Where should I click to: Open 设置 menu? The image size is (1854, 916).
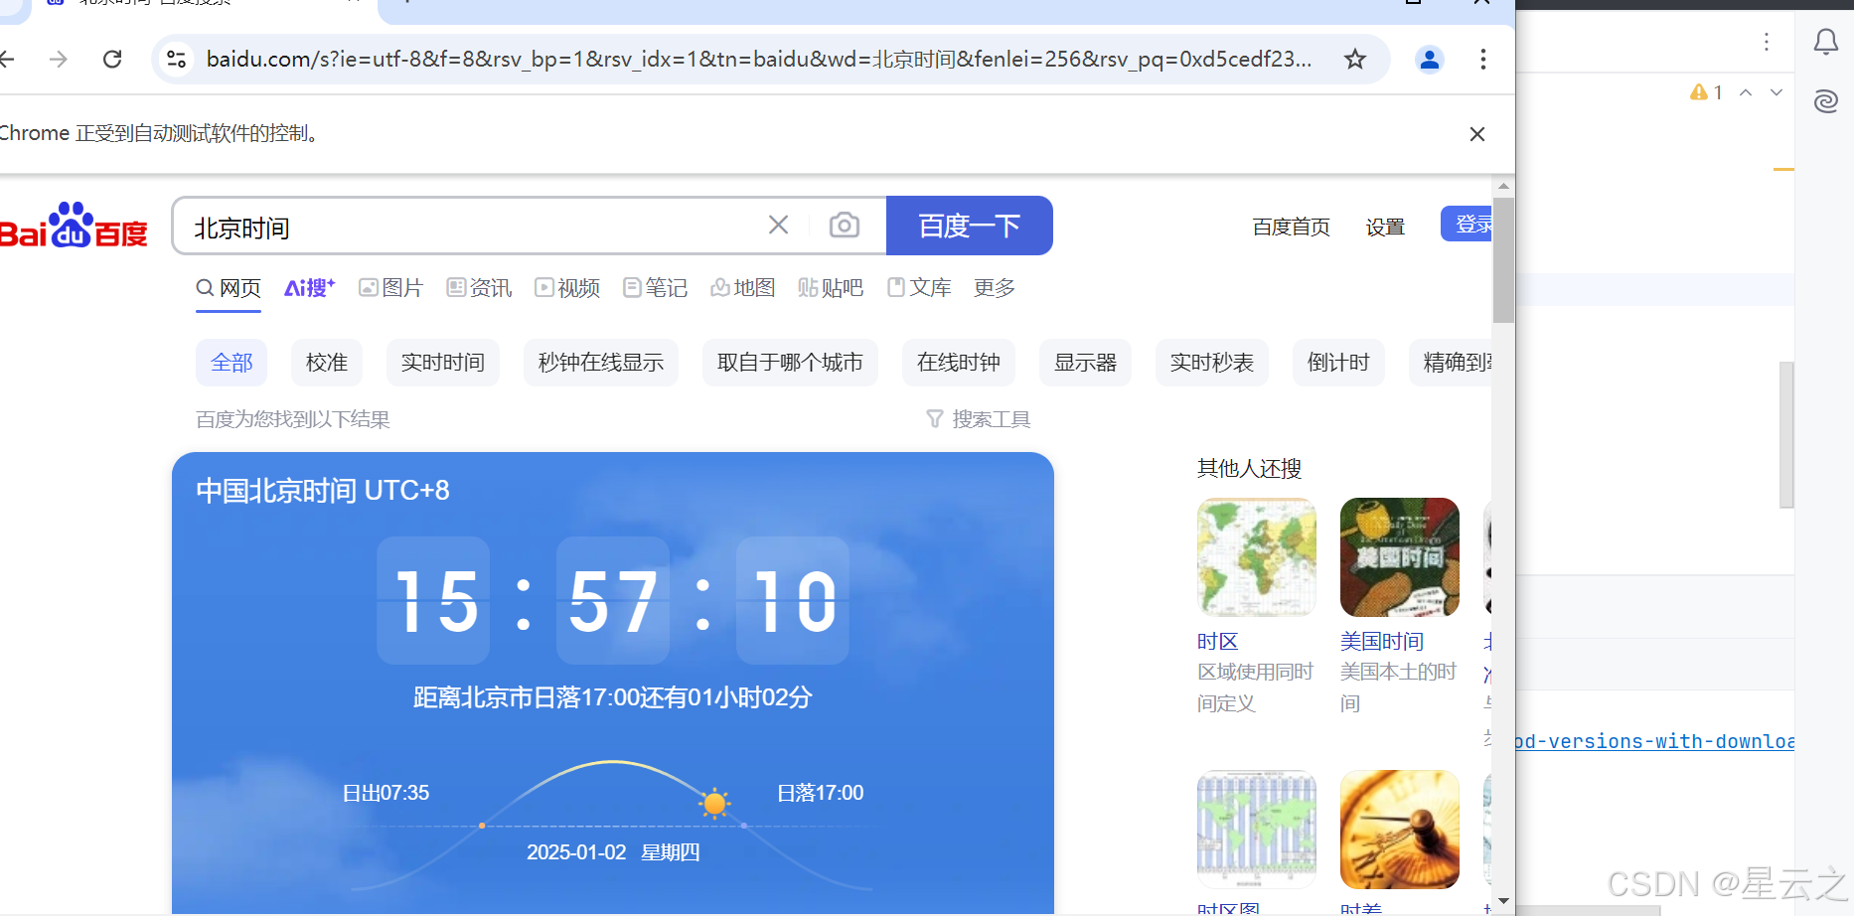click(1385, 228)
